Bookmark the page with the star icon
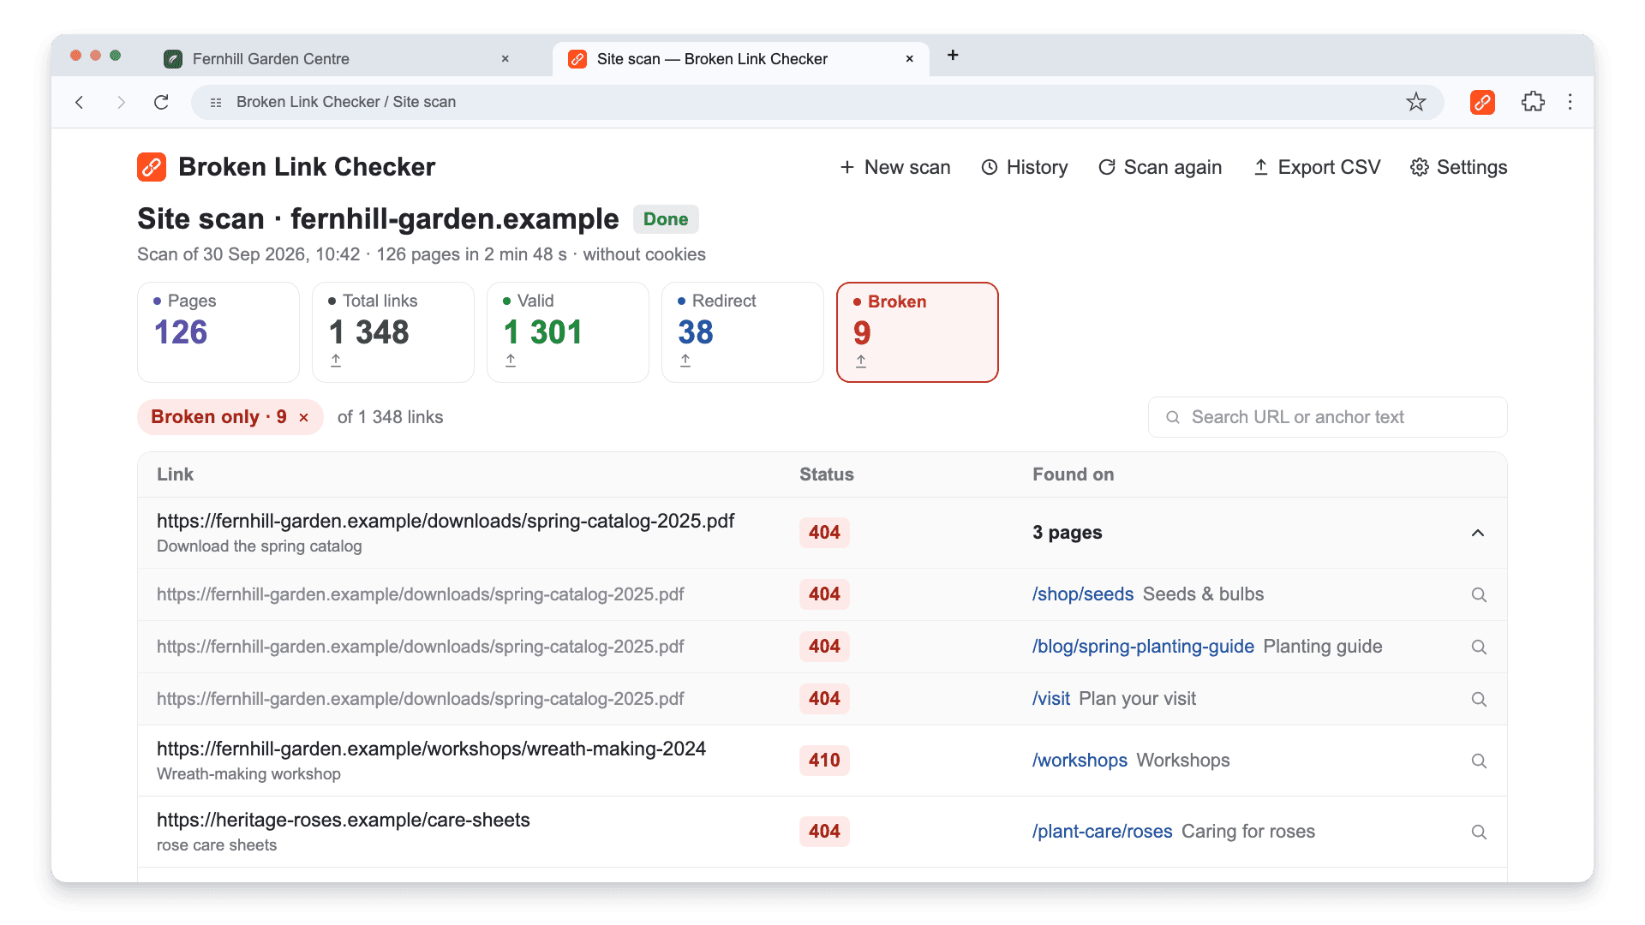 click(1416, 102)
